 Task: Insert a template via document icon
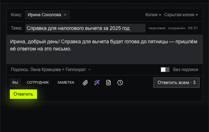click(108, 83)
